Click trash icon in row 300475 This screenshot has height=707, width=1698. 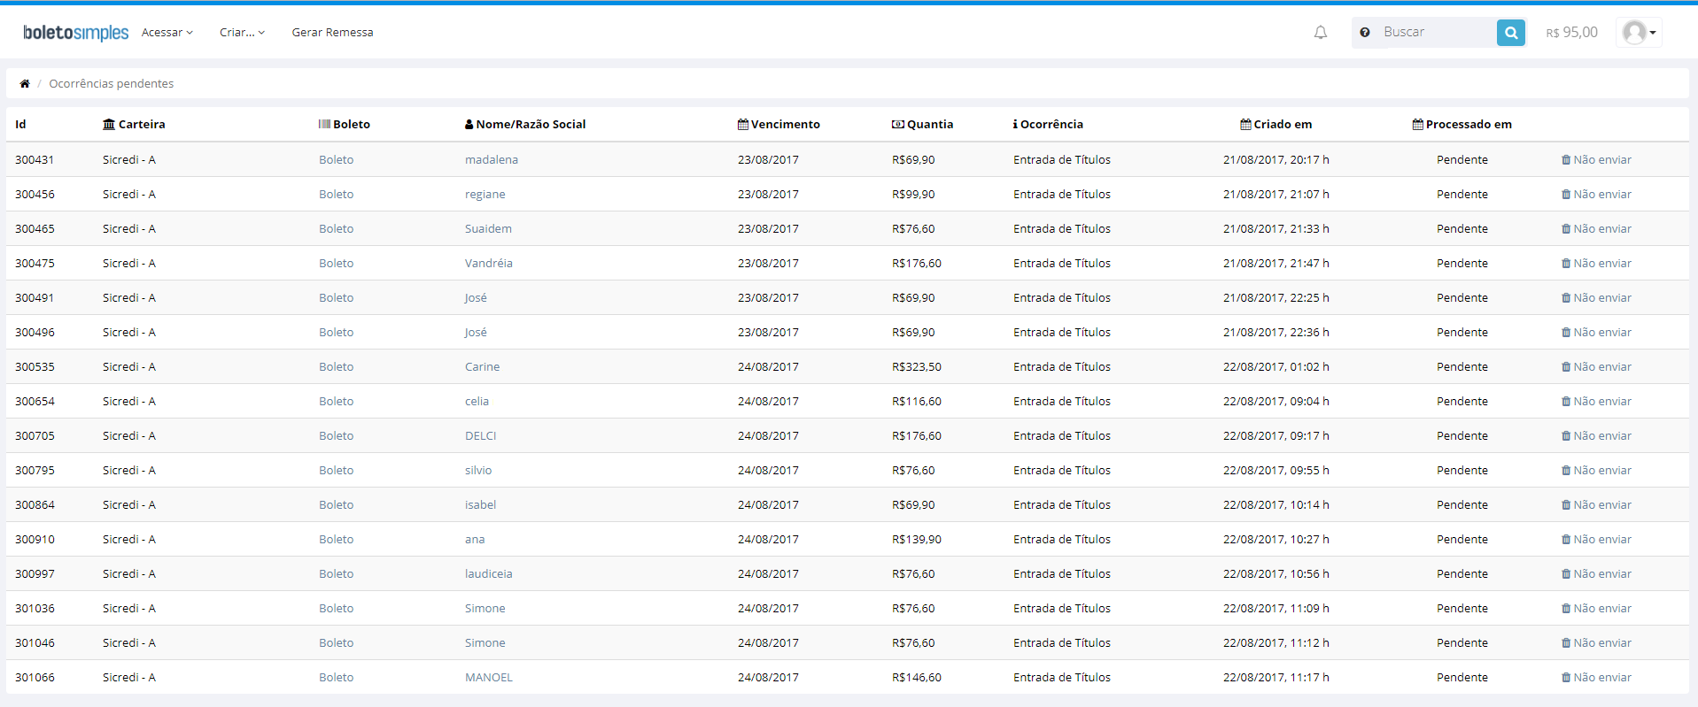point(1566,264)
